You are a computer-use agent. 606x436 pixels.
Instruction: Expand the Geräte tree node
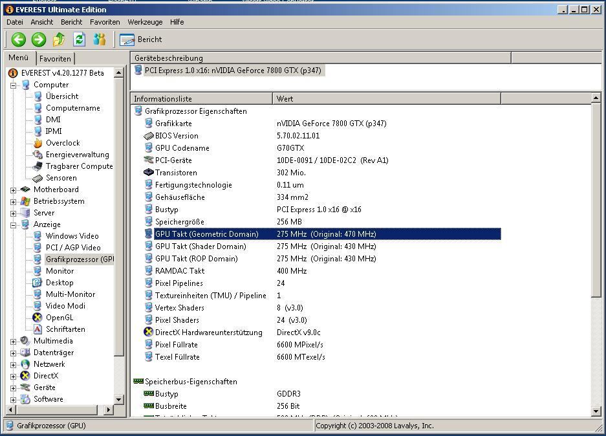pos(13,387)
